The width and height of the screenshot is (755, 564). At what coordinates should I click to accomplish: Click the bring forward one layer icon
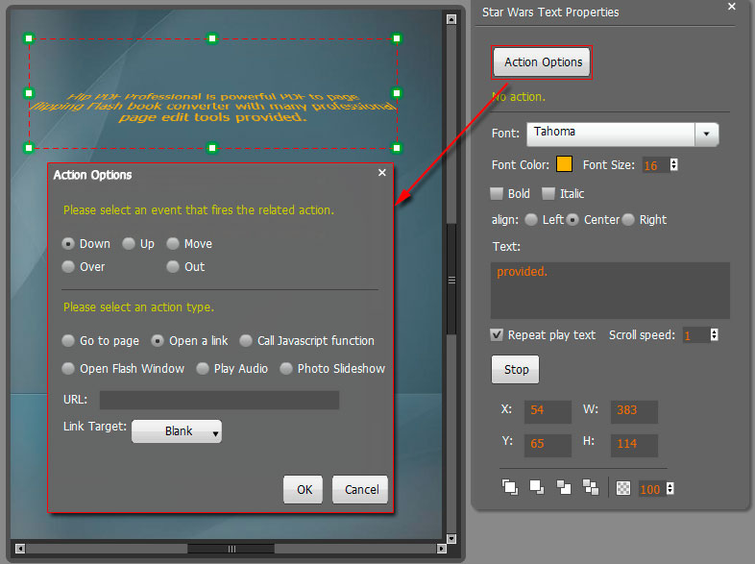tap(536, 487)
